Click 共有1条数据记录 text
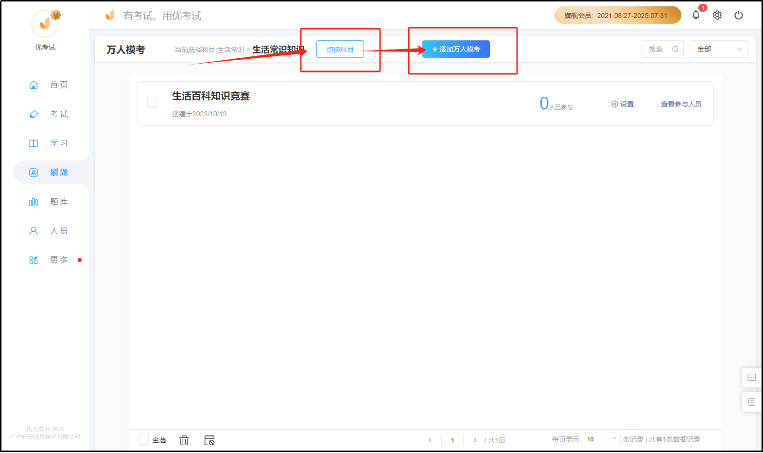The width and height of the screenshot is (763, 453). pyautogui.click(x=675, y=439)
